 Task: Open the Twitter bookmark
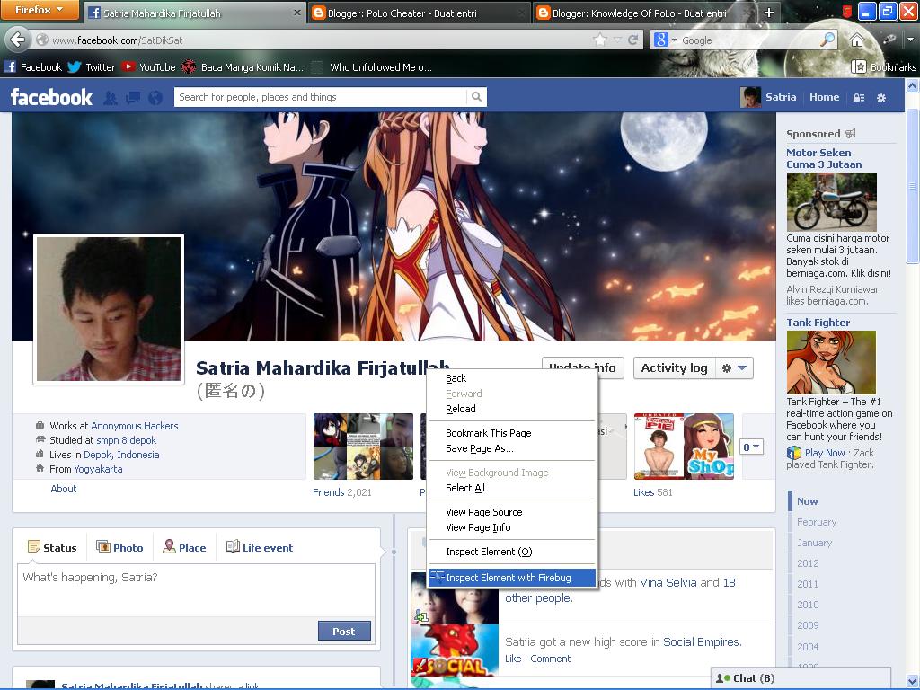[x=91, y=66]
